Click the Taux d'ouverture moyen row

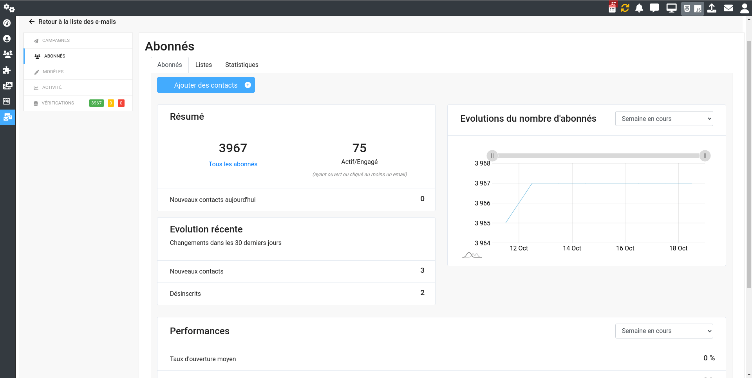coord(441,359)
